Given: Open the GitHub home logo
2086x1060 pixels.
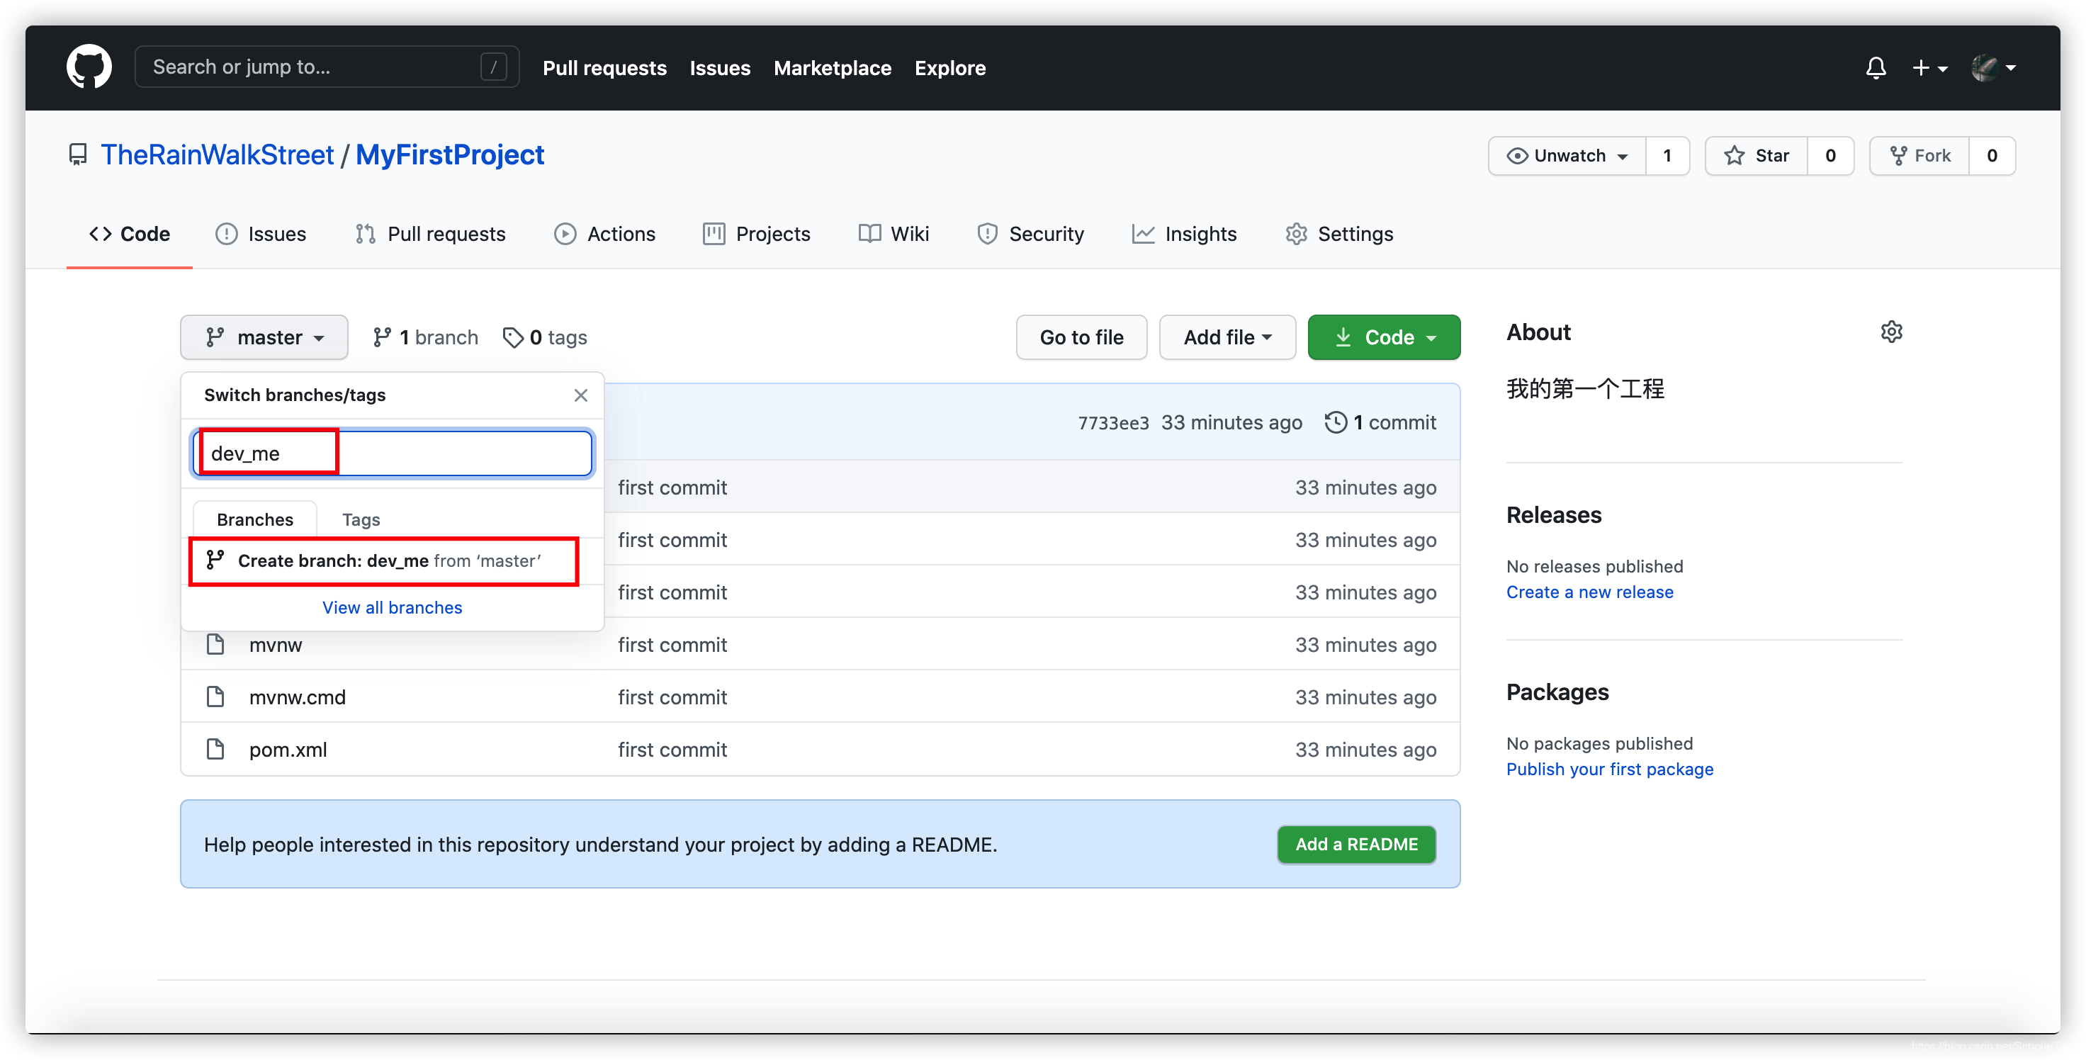Looking at the screenshot, I should pyautogui.click(x=89, y=67).
